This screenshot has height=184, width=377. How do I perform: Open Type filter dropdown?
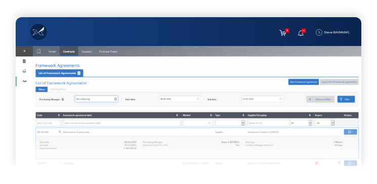point(230,123)
